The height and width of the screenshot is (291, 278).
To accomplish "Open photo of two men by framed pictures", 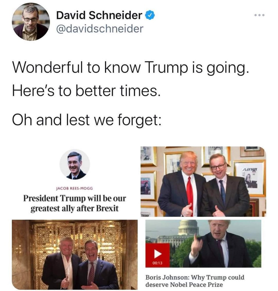I will pyautogui.click(x=203, y=182).
